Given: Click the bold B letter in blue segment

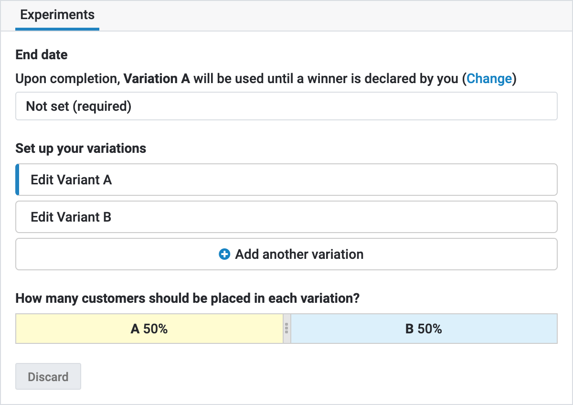Looking at the screenshot, I should pos(409,329).
